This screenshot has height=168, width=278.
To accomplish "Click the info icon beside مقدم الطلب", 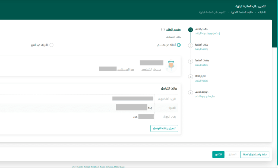I will (163, 30).
